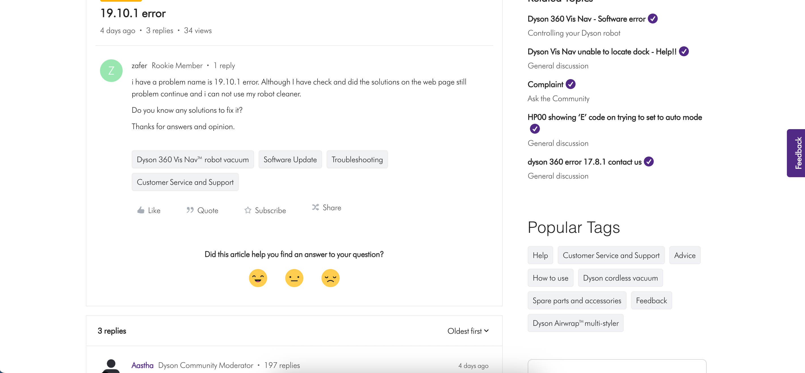
Task: Select the 'Troubleshooting' tag
Action: coord(357,159)
